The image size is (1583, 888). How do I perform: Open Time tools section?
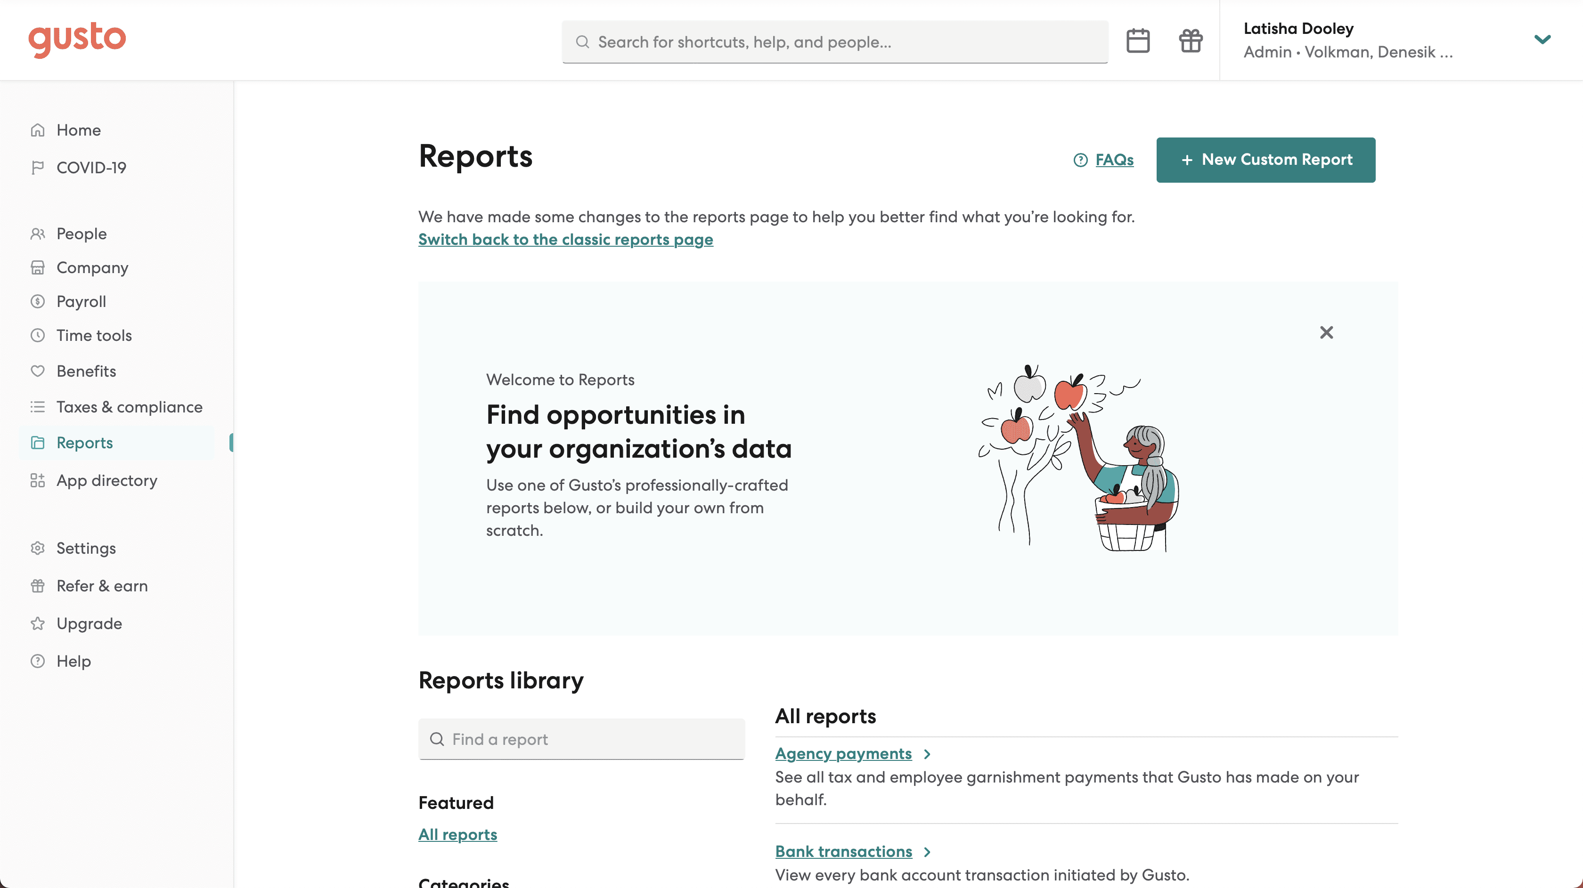(x=94, y=335)
